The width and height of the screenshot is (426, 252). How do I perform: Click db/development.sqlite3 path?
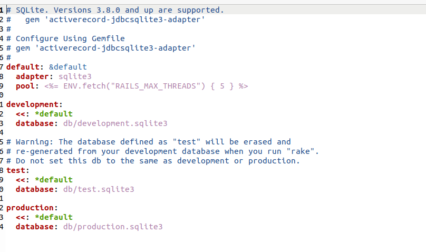coord(115,123)
